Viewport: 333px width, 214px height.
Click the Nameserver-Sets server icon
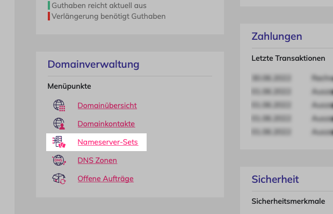[59, 142]
